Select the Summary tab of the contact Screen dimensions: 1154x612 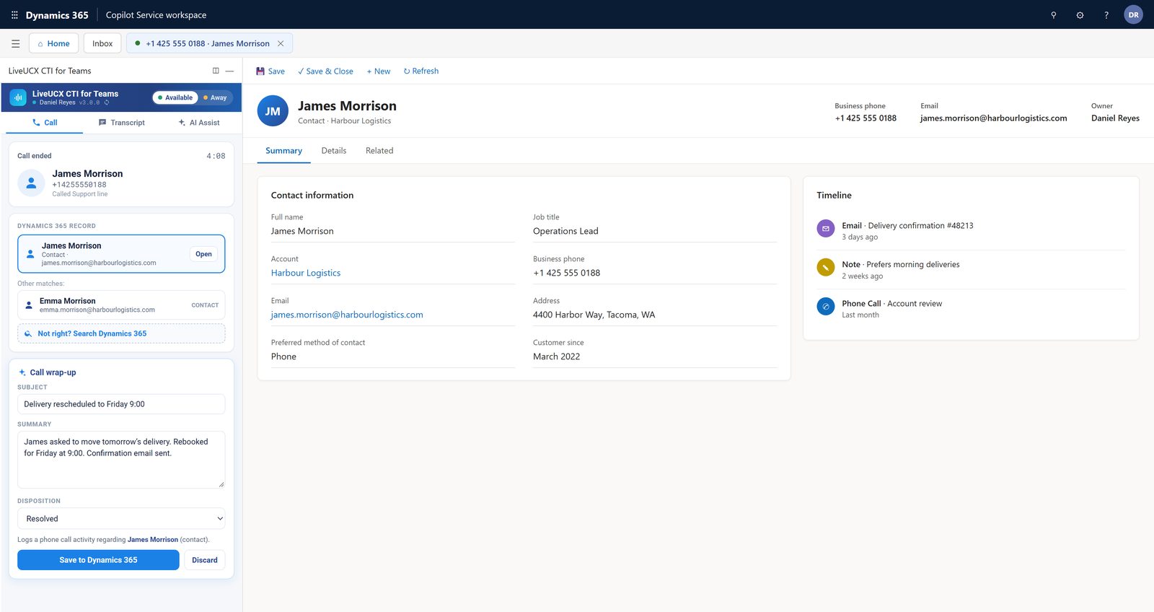tap(283, 151)
